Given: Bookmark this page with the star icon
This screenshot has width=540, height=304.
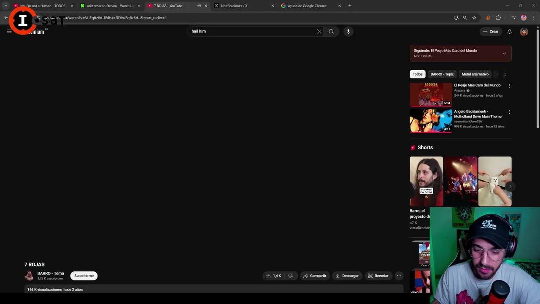Looking at the screenshot, I should pyautogui.click(x=474, y=18).
